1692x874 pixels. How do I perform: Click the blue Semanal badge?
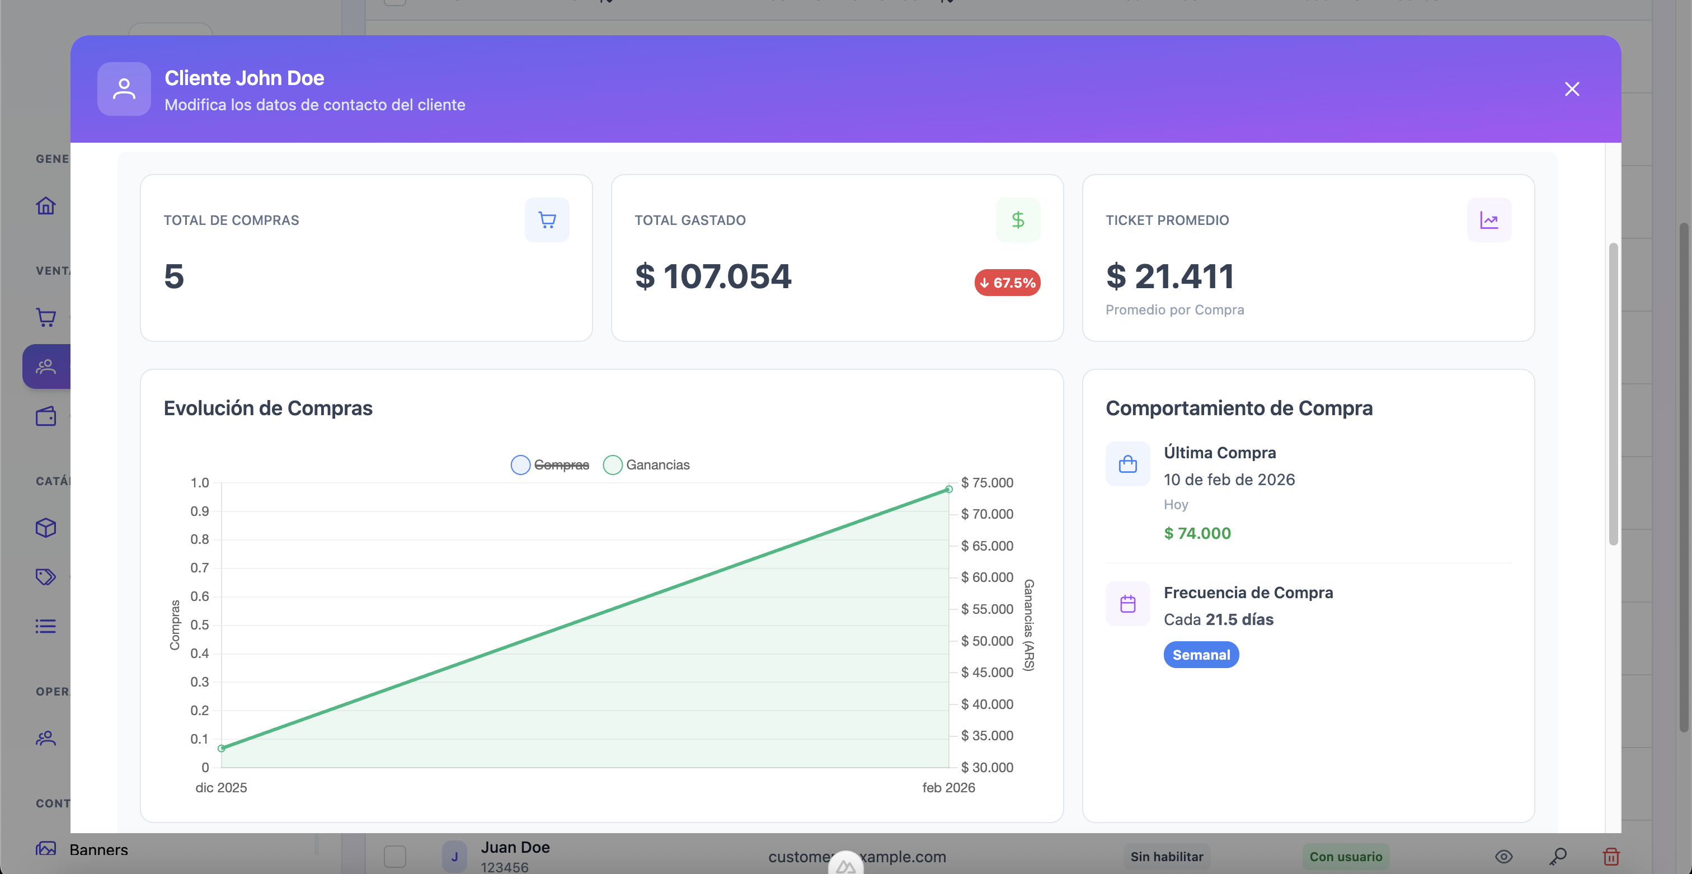(x=1201, y=655)
